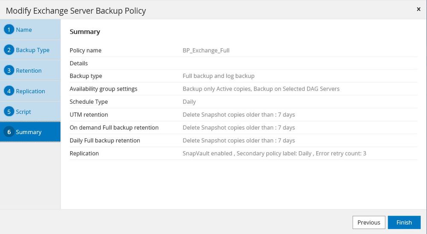Click the step 3 number circle
This screenshot has height=234, width=427.
[x=9, y=70]
